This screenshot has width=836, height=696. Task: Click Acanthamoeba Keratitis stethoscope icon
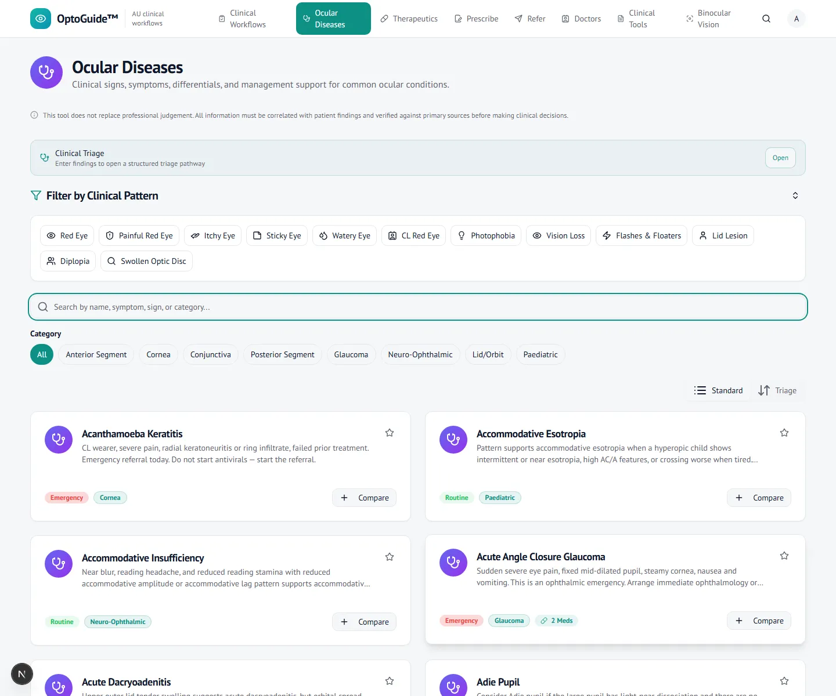[59, 440]
